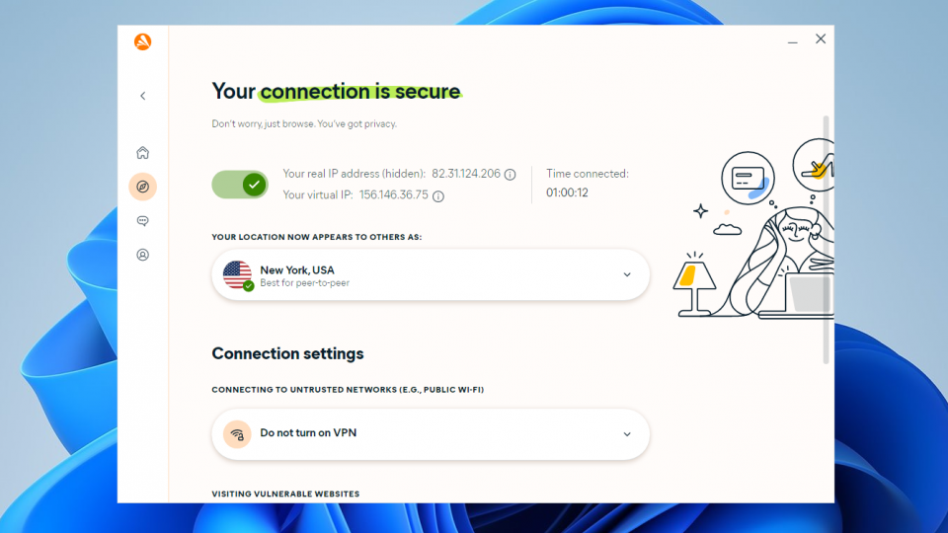Click the Do not turn on VPN text
Image resolution: width=948 pixels, height=533 pixels.
[308, 432]
